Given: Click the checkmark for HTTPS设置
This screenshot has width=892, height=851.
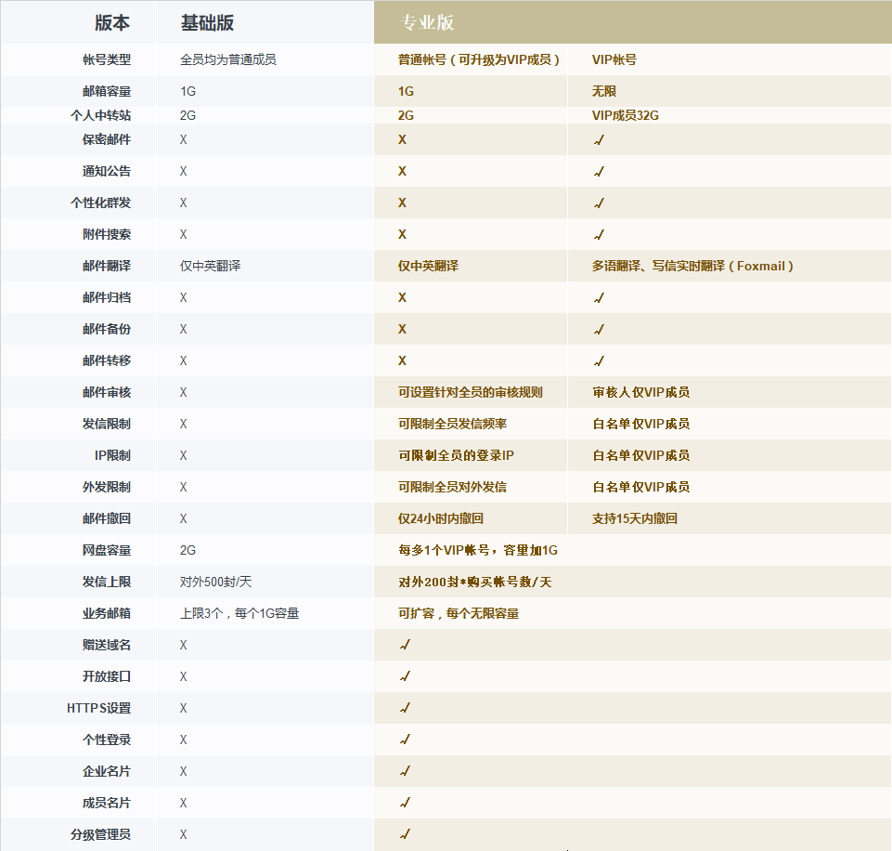Looking at the screenshot, I should [x=405, y=708].
